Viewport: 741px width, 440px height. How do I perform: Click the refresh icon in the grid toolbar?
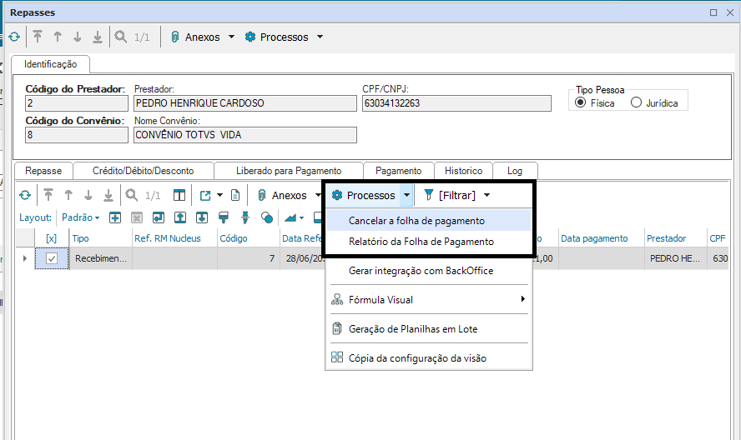point(25,195)
